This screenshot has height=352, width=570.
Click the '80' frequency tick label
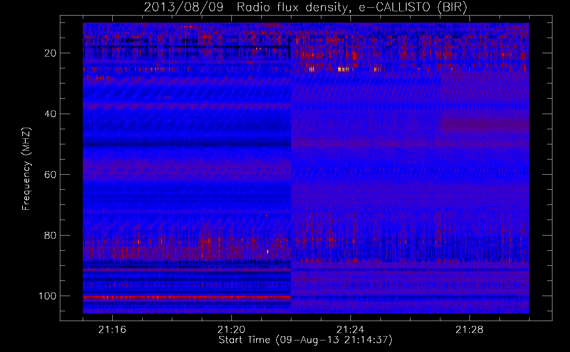coord(50,235)
